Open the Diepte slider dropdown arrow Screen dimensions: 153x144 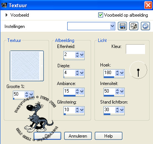click(x=82, y=73)
